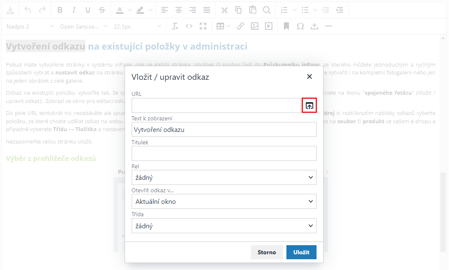Click the cut scissors icon
The height and width of the screenshot is (270, 449).
224,10
